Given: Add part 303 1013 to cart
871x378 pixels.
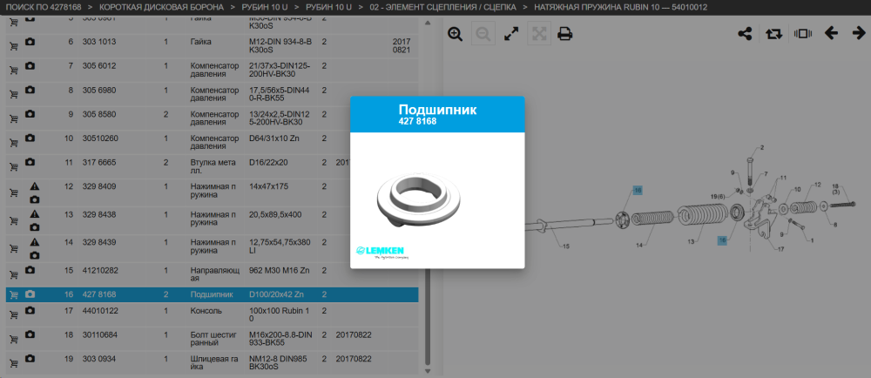Looking at the screenshot, I should click(13, 46).
